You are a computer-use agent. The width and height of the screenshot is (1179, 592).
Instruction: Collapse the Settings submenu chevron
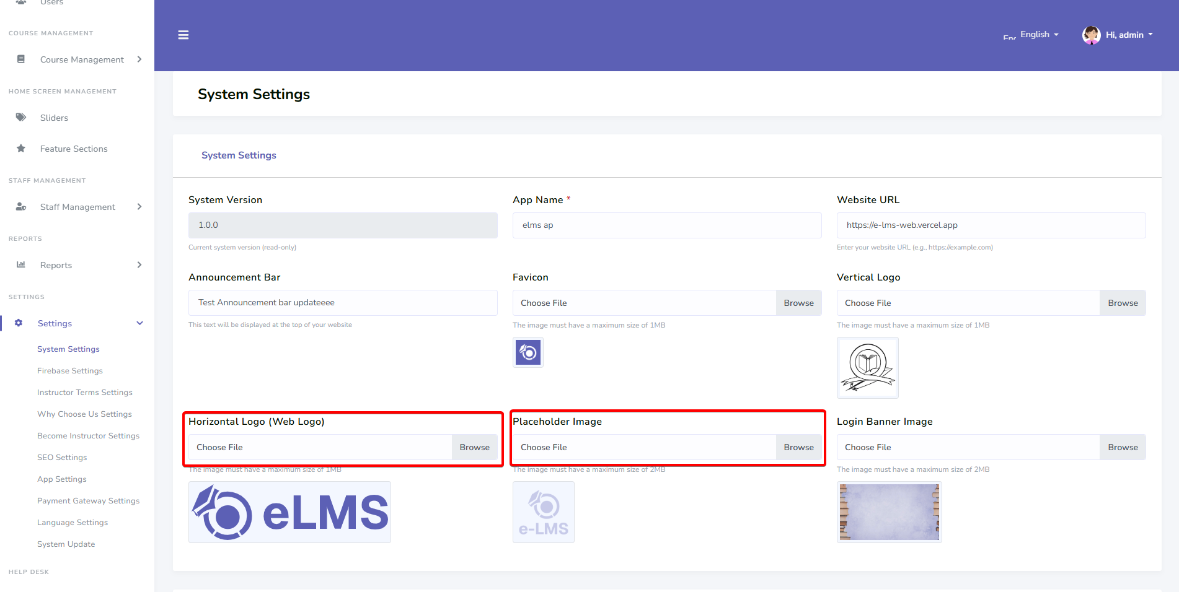click(139, 323)
